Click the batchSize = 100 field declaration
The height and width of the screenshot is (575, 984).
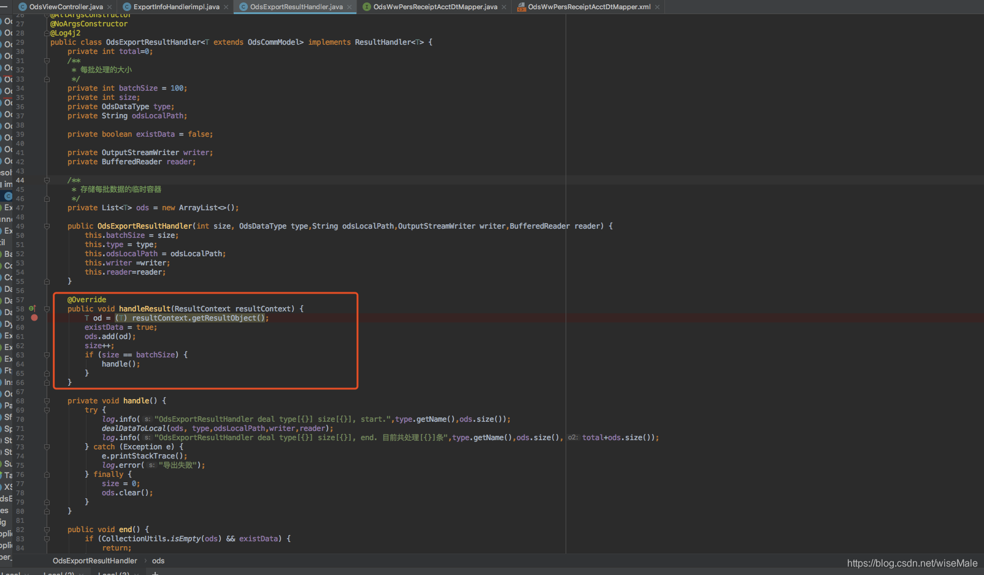(127, 88)
